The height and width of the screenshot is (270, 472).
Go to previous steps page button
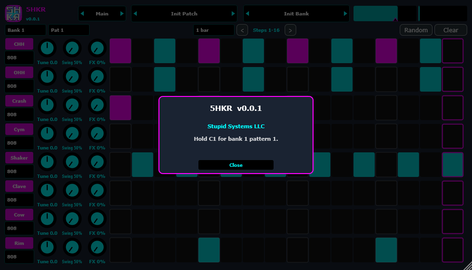(x=242, y=30)
